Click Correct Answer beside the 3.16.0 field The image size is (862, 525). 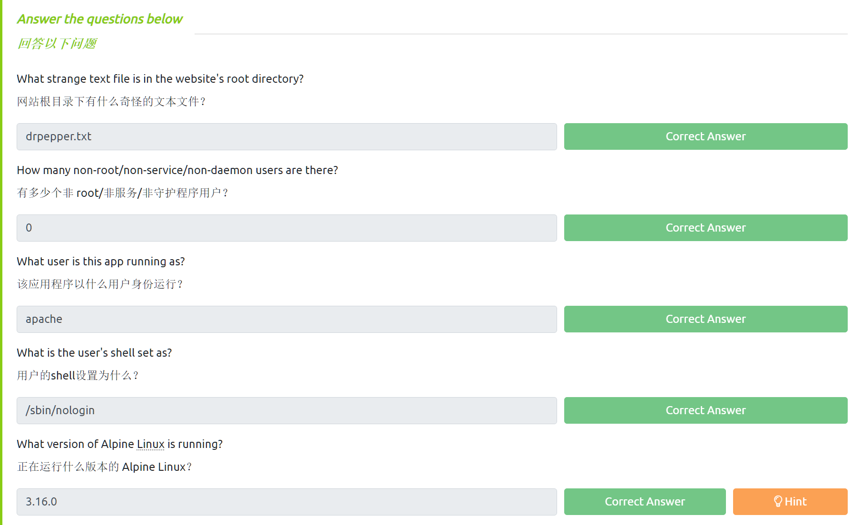(x=645, y=502)
